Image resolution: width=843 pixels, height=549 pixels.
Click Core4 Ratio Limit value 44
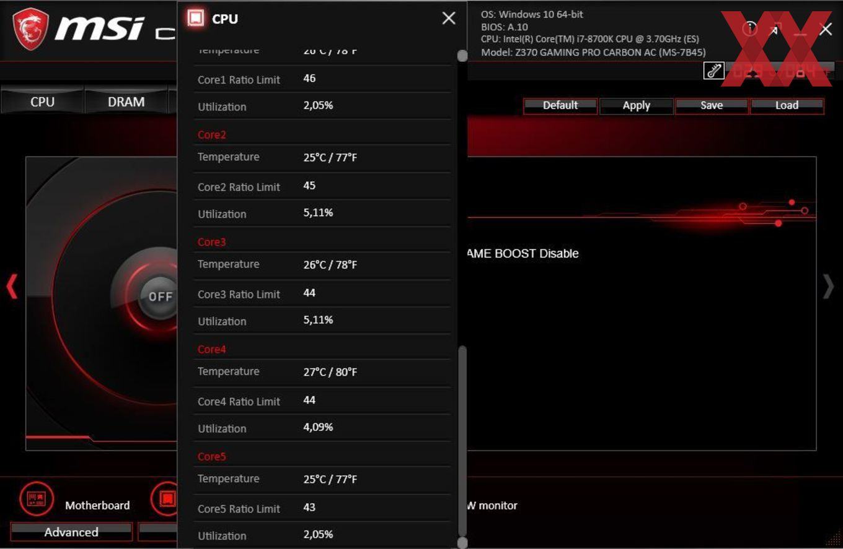[x=309, y=400]
